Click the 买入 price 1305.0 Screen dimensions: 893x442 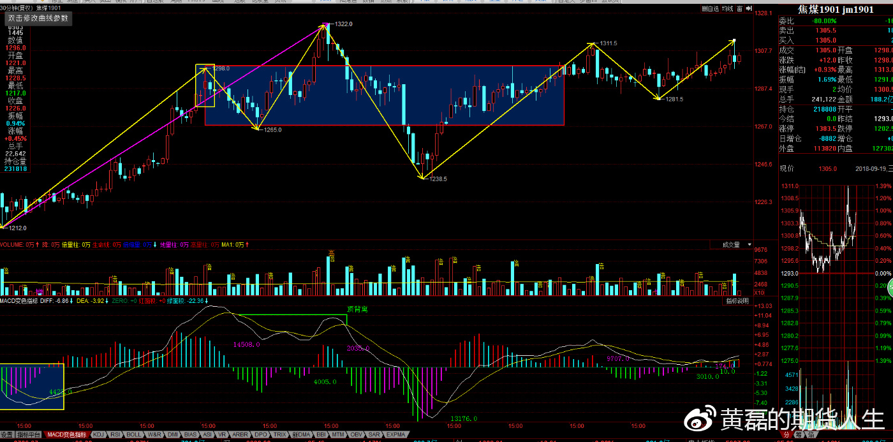click(827, 40)
